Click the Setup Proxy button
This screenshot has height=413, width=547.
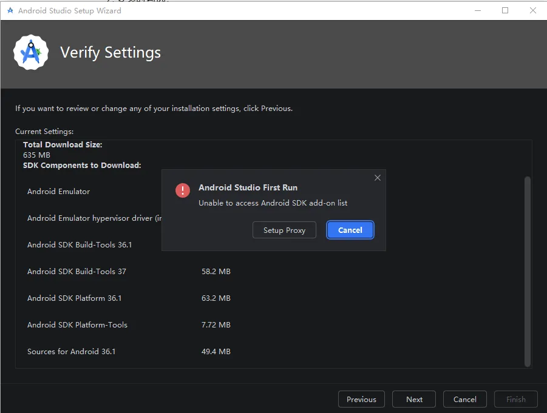[284, 230]
